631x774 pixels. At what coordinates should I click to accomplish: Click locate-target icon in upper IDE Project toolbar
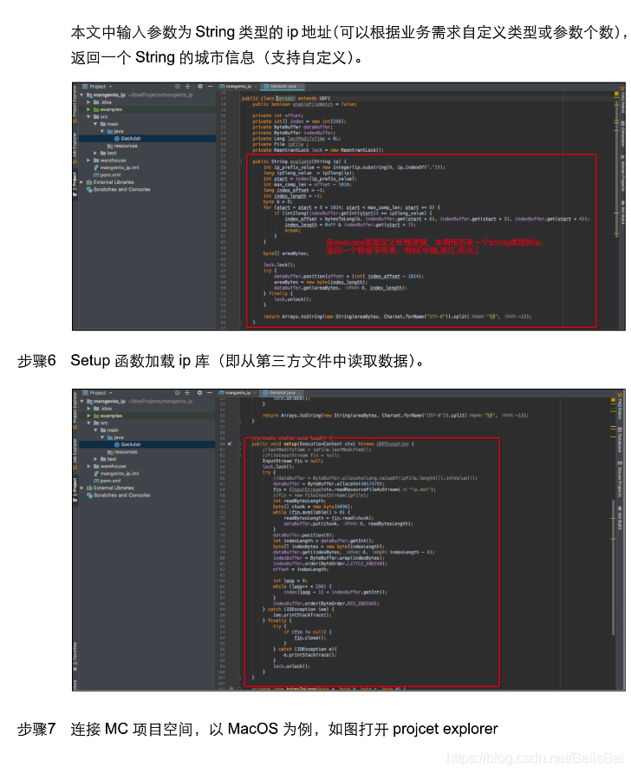[178, 87]
